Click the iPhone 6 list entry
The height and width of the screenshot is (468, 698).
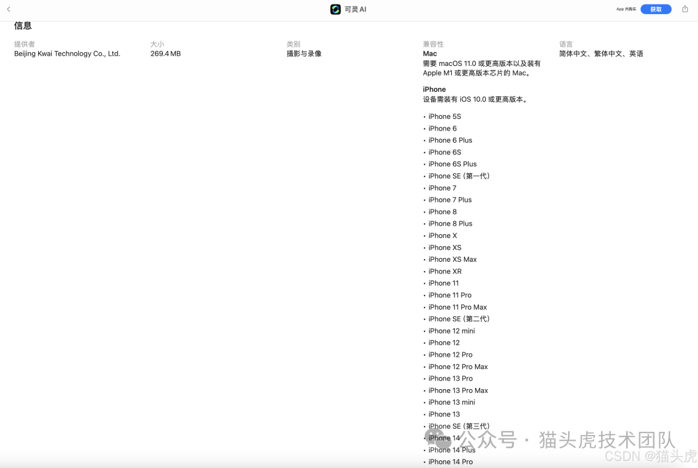coord(442,129)
